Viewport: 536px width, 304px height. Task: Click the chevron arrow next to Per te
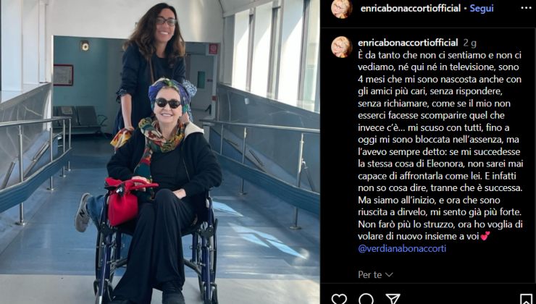coord(389,274)
